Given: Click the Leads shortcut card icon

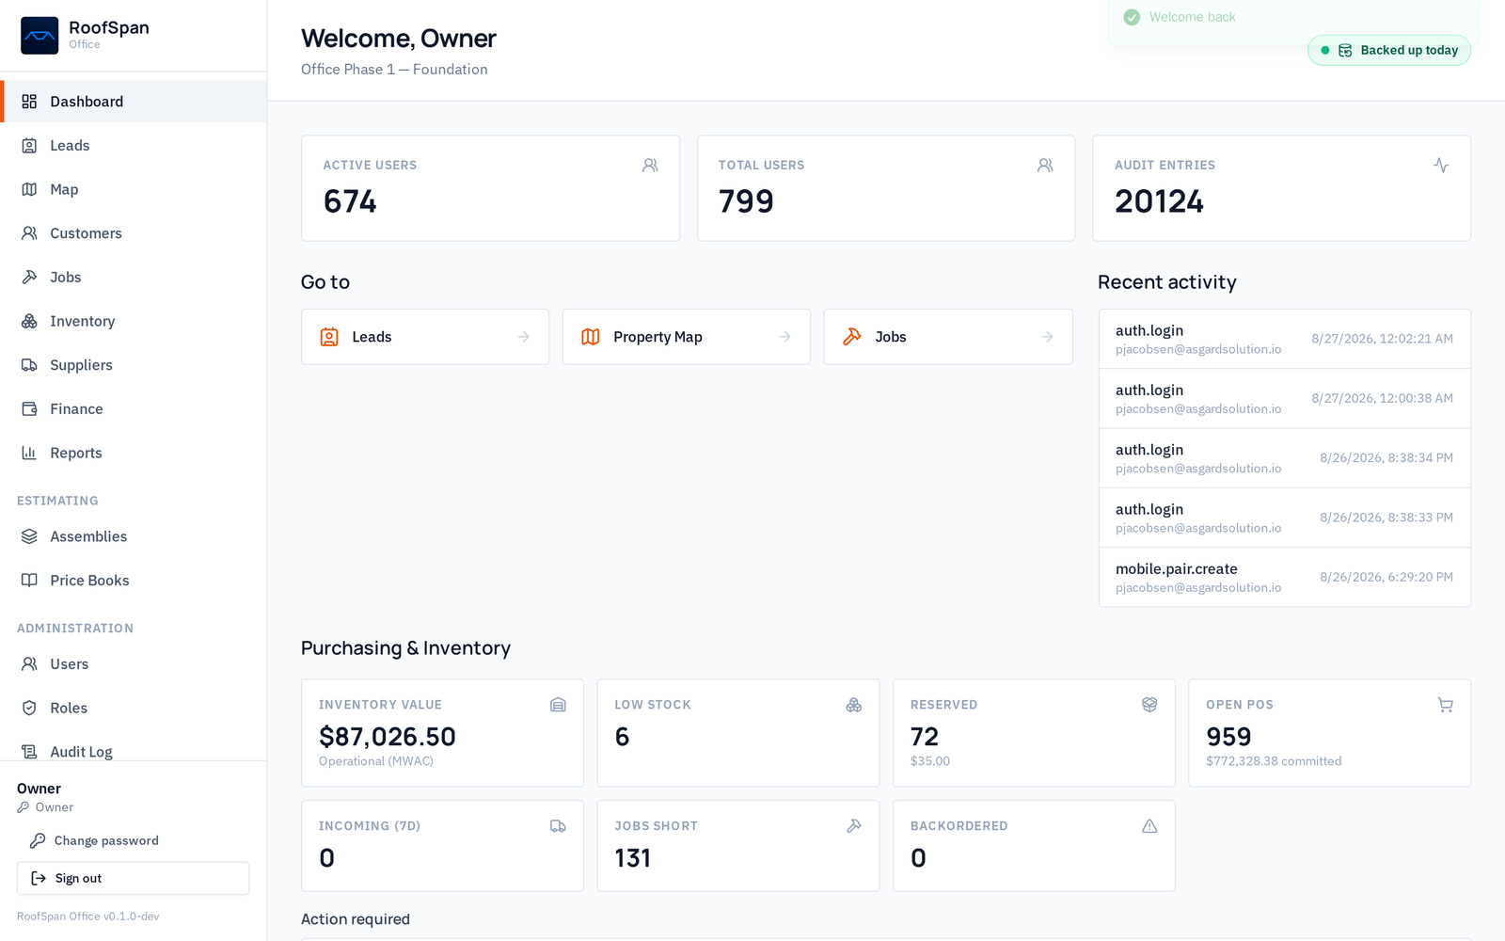Looking at the screenshot, I should (329, 337).
